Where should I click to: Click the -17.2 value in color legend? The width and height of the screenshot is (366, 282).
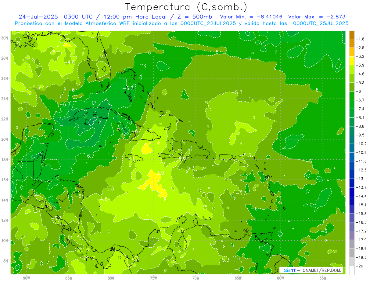tap(361, 231)
